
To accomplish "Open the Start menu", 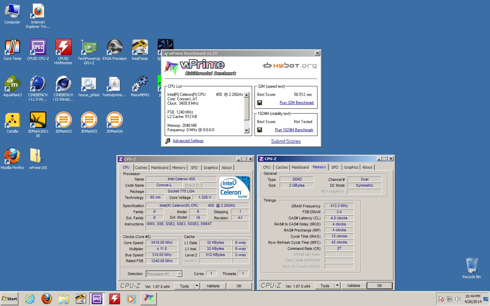I will click(x=10, y=299).
